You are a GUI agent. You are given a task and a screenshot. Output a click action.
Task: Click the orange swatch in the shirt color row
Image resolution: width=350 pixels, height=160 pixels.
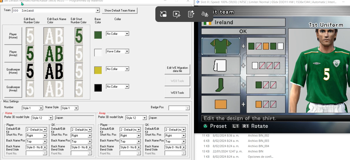coord(266,46)
